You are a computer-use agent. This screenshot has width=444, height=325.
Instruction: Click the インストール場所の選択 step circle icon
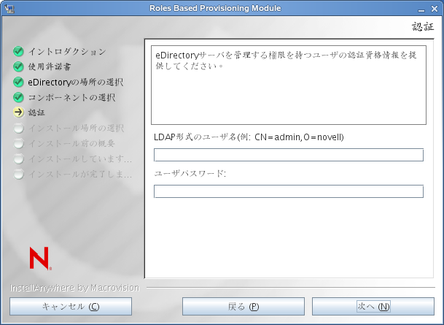tap(18, 128)
